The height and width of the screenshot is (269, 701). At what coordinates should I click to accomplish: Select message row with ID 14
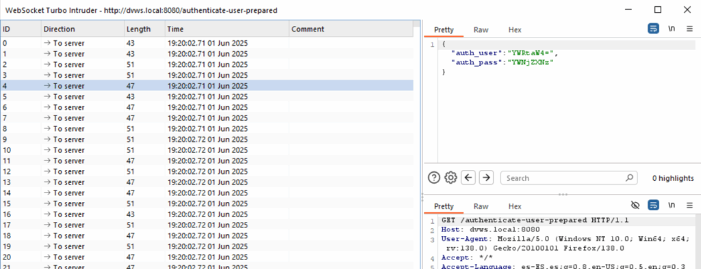click(x=207, y=193)
